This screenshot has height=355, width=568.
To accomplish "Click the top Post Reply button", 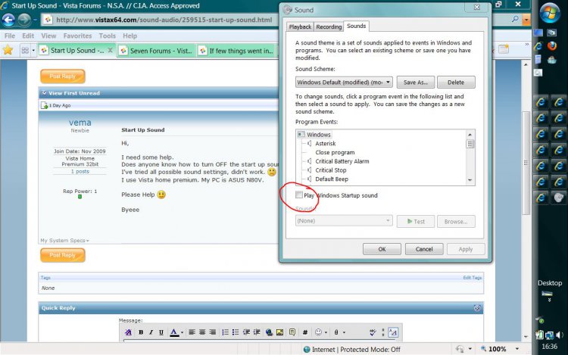I will coord(63,76).
